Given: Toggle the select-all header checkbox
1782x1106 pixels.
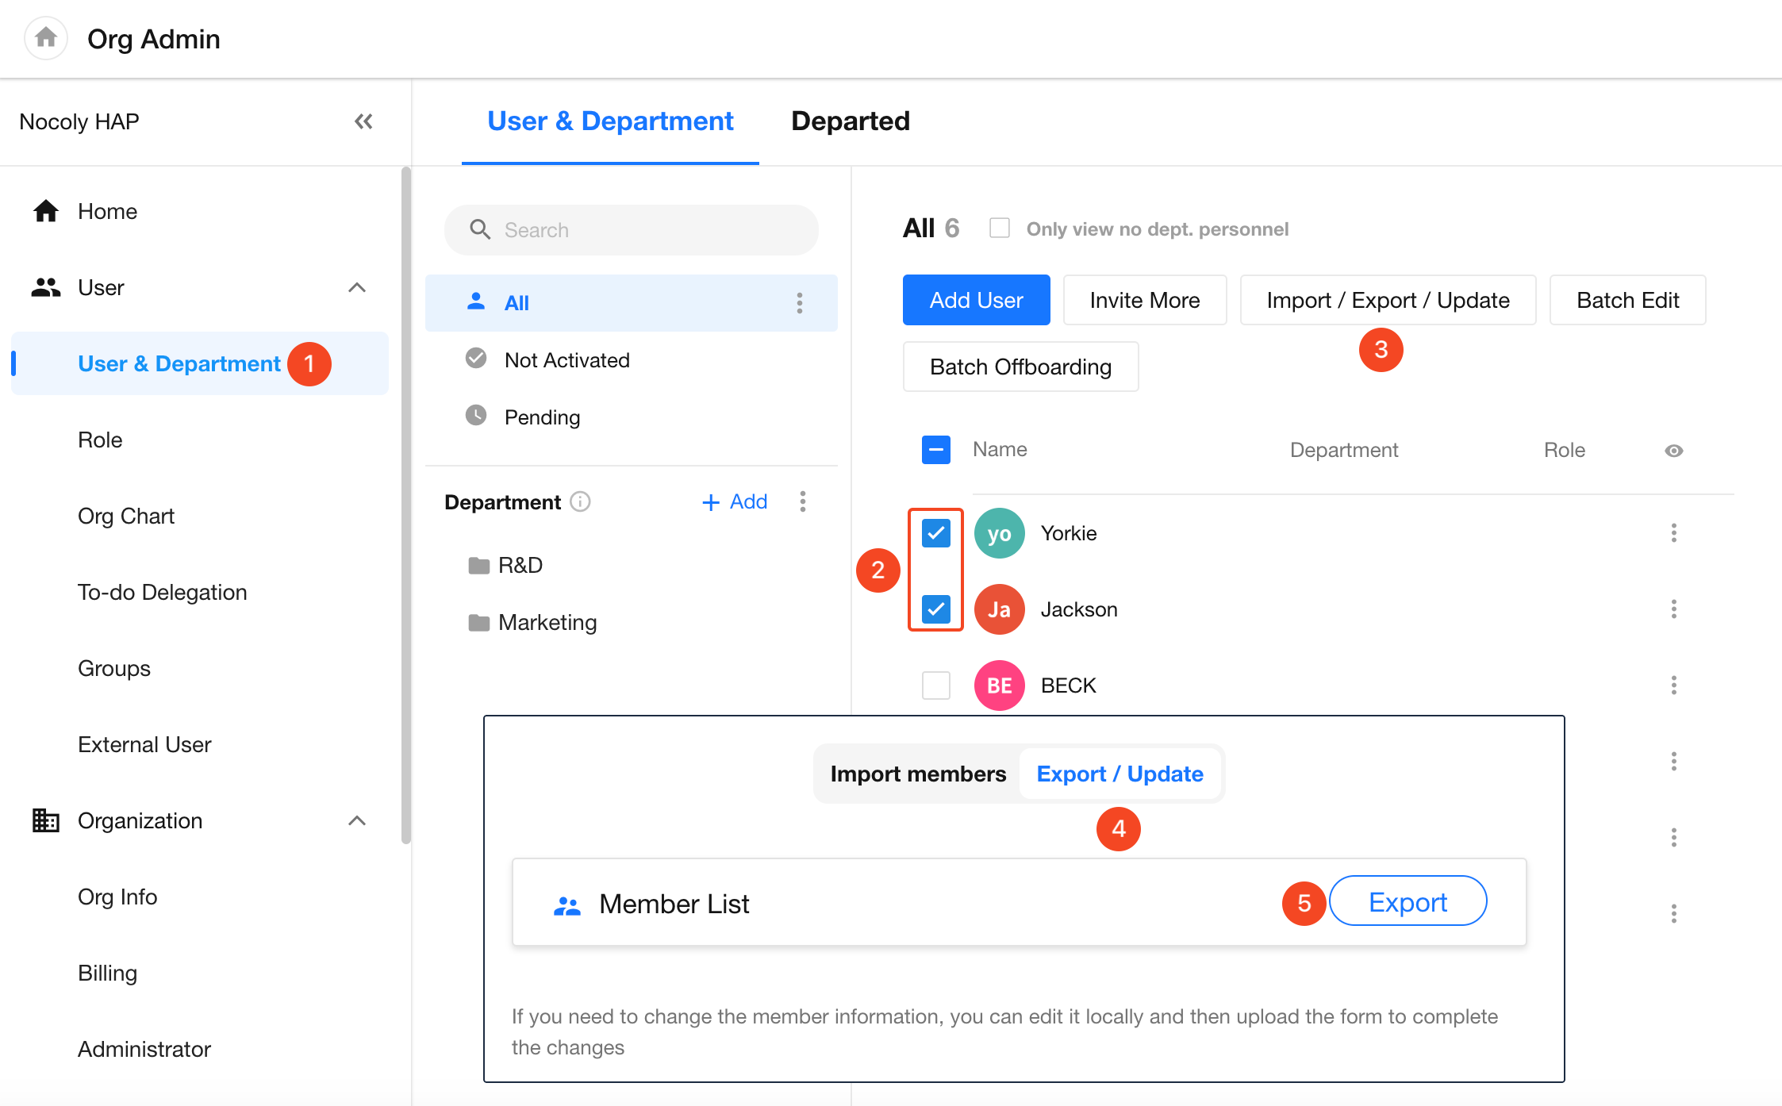Looking at the screenshot, I should click(936, 450).
